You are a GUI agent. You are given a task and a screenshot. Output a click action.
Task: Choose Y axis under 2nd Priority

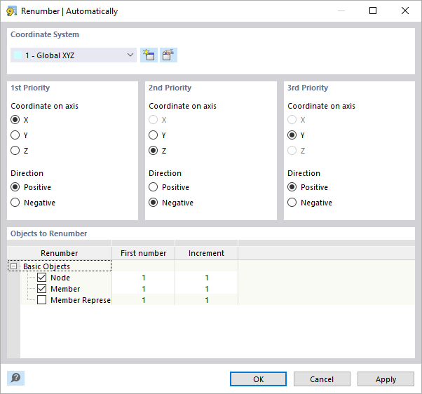click(x=154, y=135)
